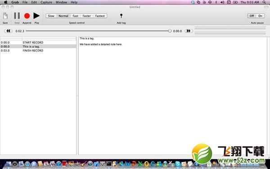Turn Auto pause Off
Viewport: 270px width, 169px height.
tap(252, 16)
